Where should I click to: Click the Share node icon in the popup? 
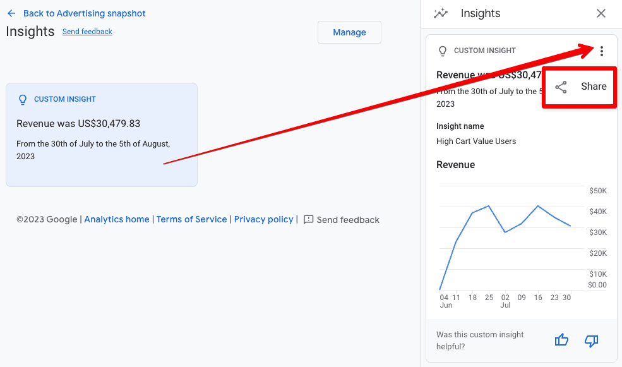click(x=561, y=87)
